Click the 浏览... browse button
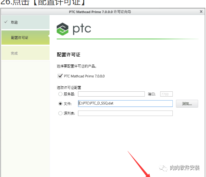This screenshot has height=177, width=206. tap(187, 104)
